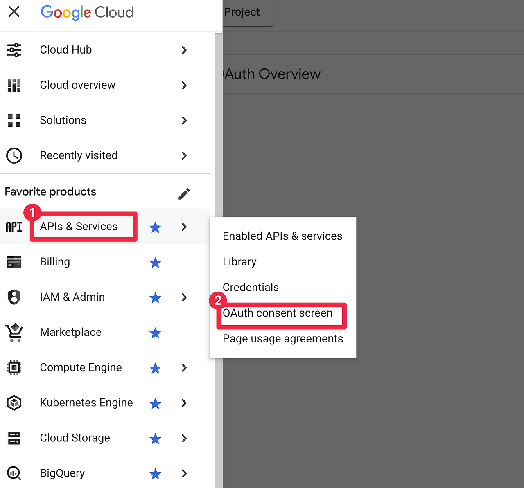Unfavorite APIs & Services via its star
Viewport: 524px width, 488px height.
coord(155,227)
